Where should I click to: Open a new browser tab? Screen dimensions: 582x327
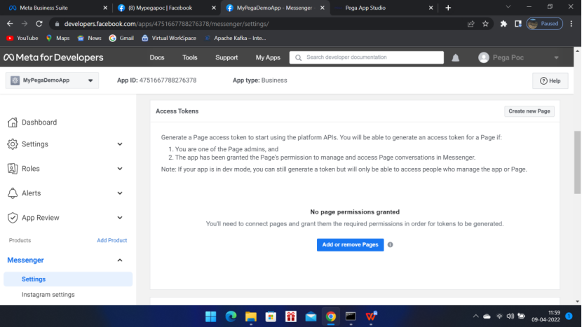[x=448, y=8]
